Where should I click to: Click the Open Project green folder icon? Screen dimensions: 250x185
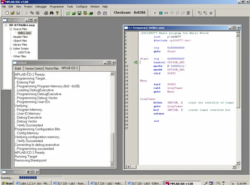(74, 13)
